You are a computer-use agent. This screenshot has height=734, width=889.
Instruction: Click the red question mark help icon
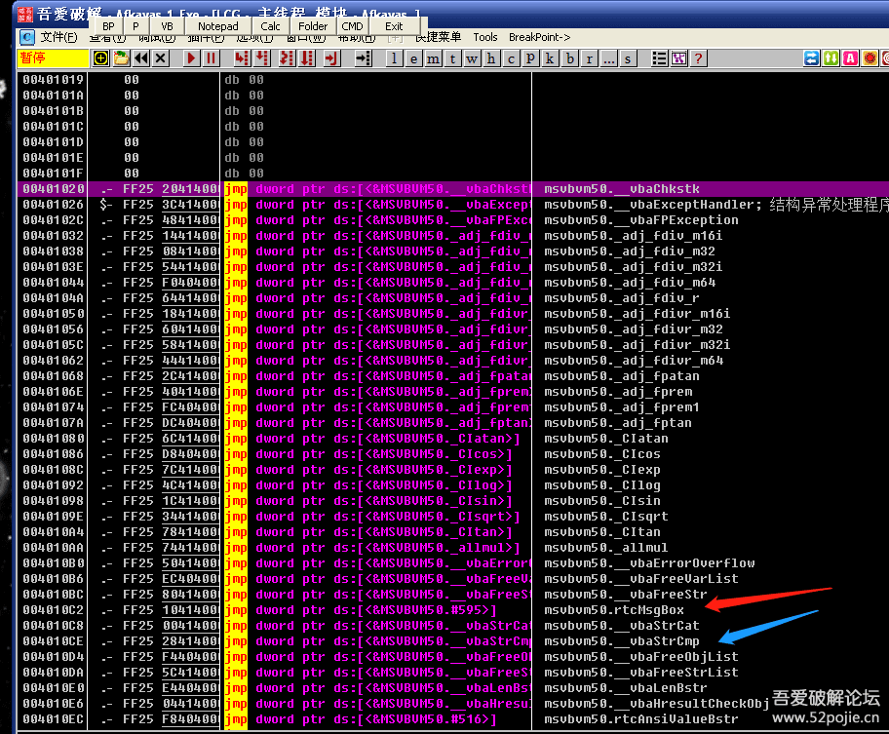(x=698, y=58)
